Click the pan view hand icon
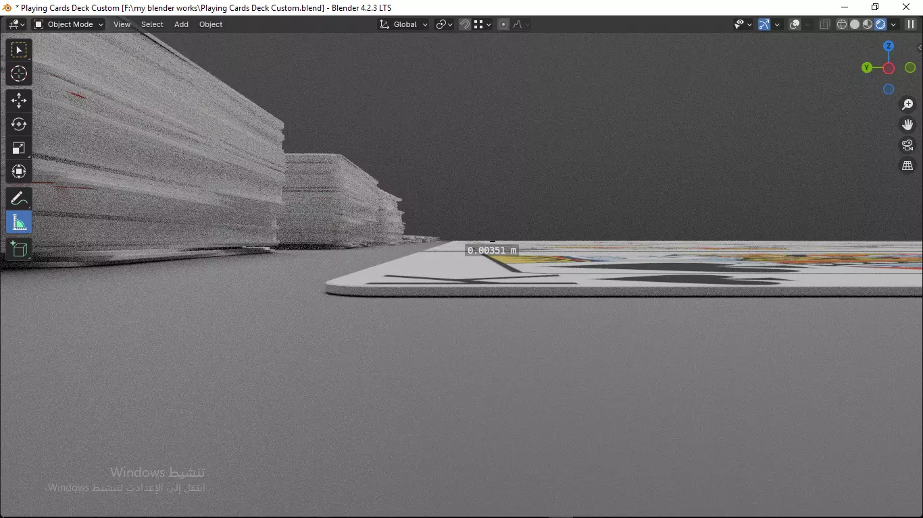Image resolution: width=923 pixels, height=518 pixels. [907, 125]
